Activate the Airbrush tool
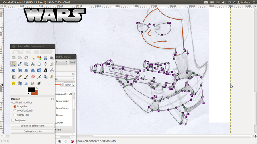257x144 pixels. (39, 77)
